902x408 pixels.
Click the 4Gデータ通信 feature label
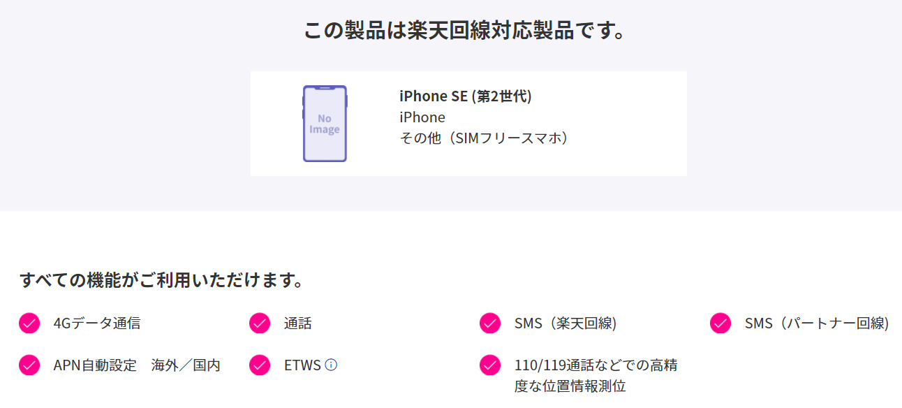97,323
